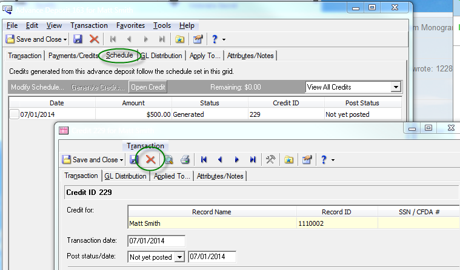Switch to the Apply To tab
This screenshot has width=460, height=270.
pyautogui.click(x=205, y=56)
